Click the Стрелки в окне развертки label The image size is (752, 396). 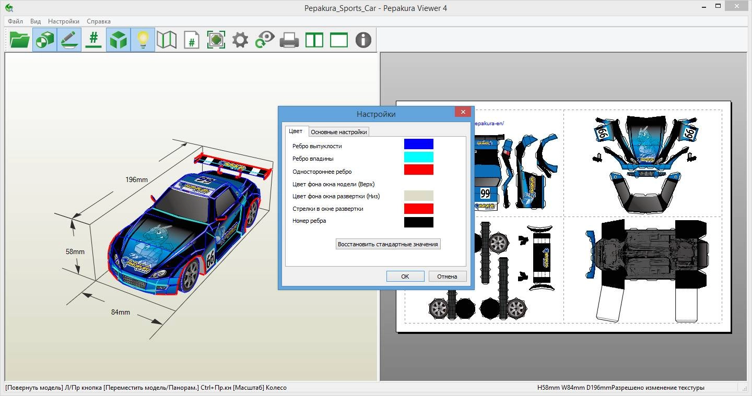point(328,209)
